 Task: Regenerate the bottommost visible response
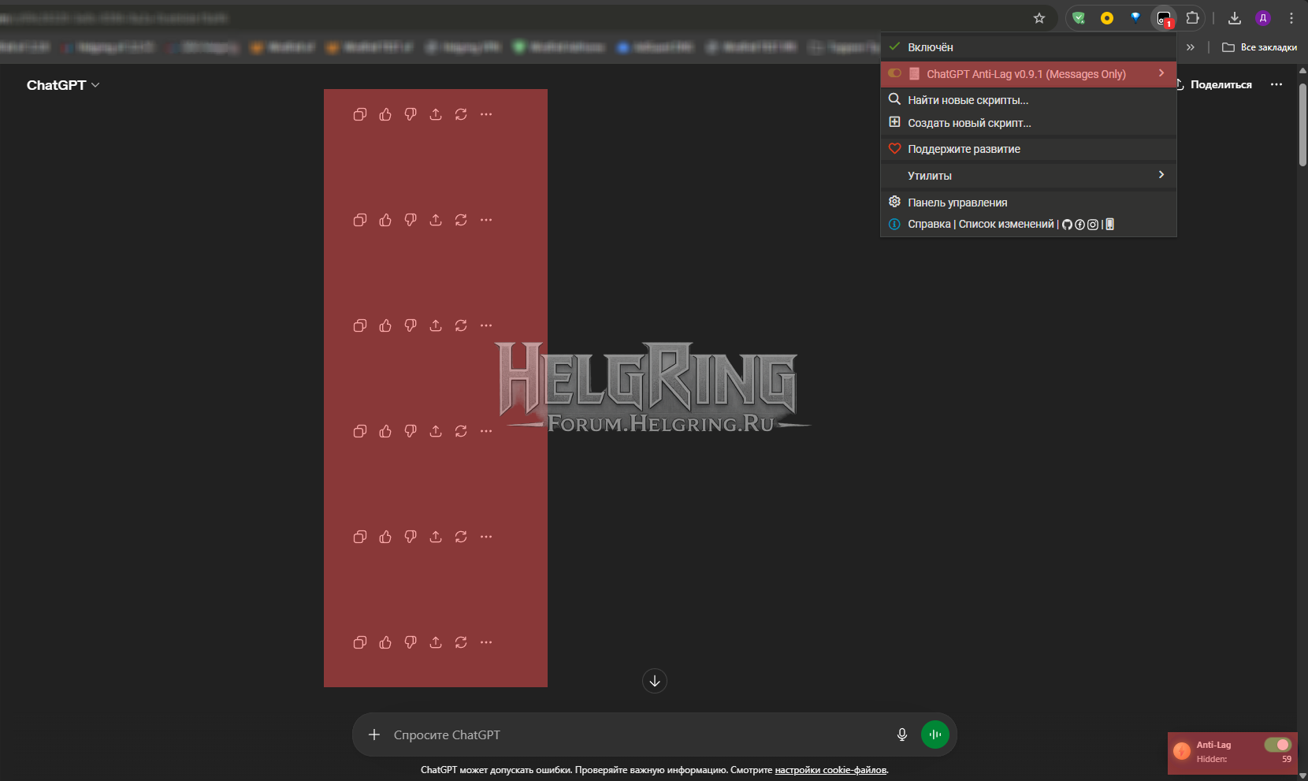click(x=461, y=642)
